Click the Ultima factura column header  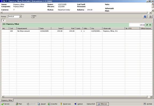(x=146, y=28)
